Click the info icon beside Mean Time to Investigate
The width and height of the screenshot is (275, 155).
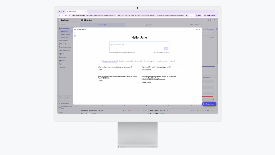[102, 110]
